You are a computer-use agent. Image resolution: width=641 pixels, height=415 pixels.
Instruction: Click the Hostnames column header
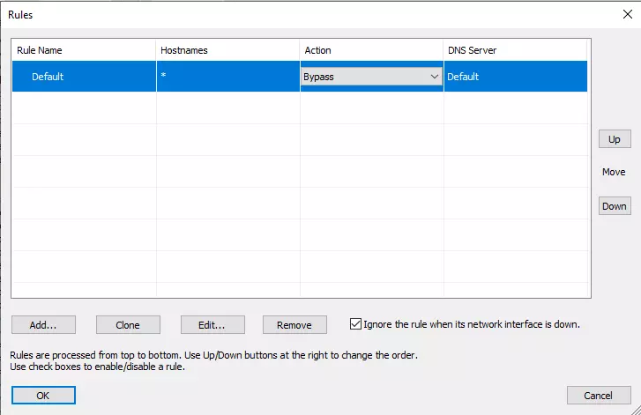click(x=227, y=50)
